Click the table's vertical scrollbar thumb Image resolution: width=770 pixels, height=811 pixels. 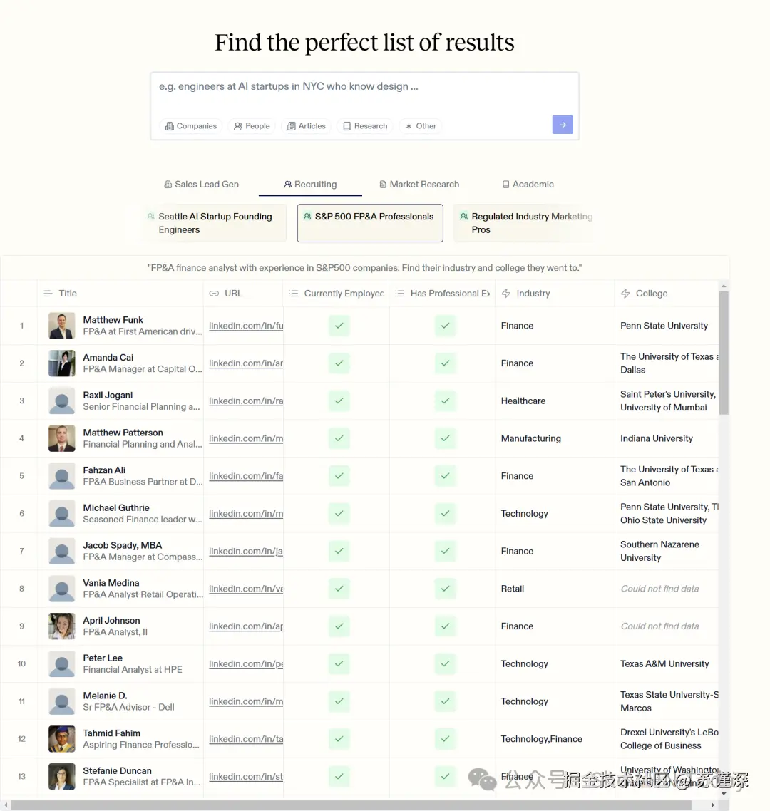pyautogui.click(x=724, y=353)
